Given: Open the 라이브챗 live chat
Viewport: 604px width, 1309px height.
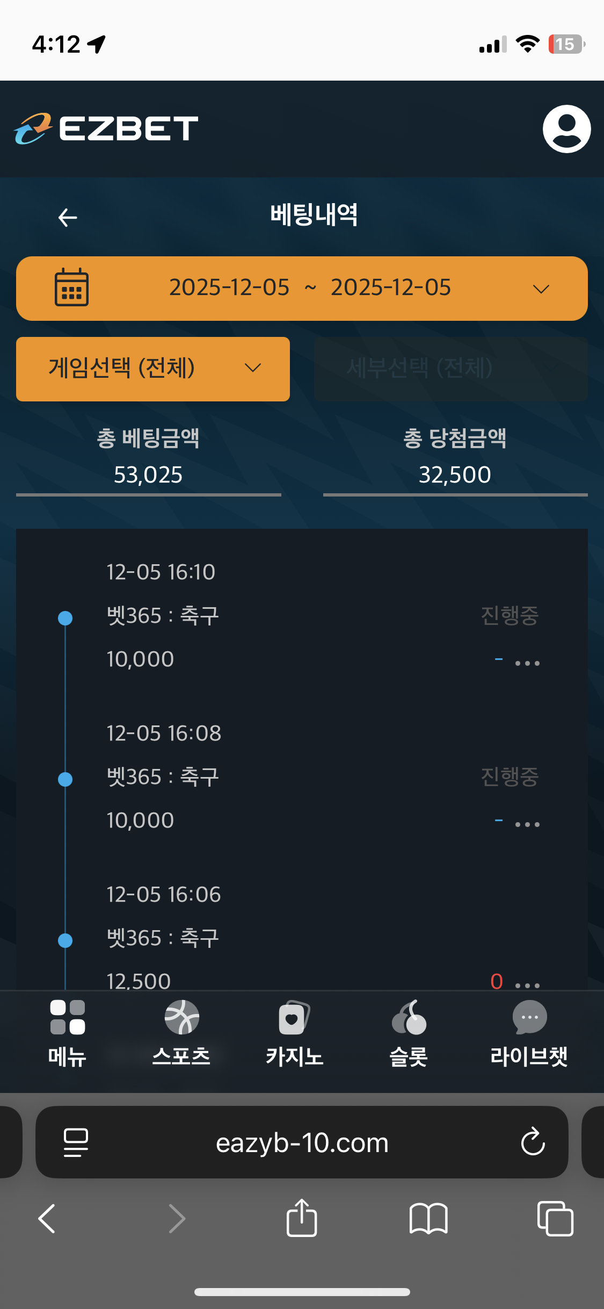Looking at the screenshot, I should (529, 1033).
